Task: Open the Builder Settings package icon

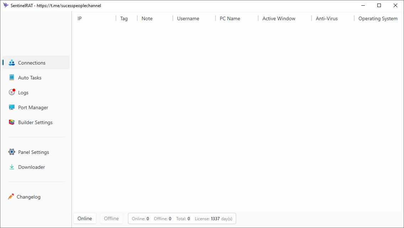Action: (12, 122)
